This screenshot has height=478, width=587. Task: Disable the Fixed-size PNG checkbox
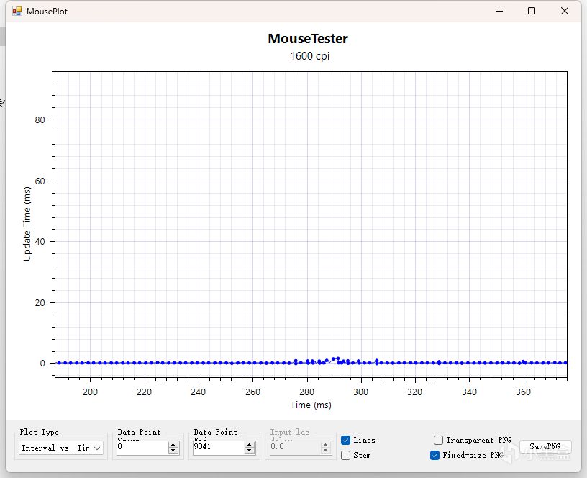point(434,455)
